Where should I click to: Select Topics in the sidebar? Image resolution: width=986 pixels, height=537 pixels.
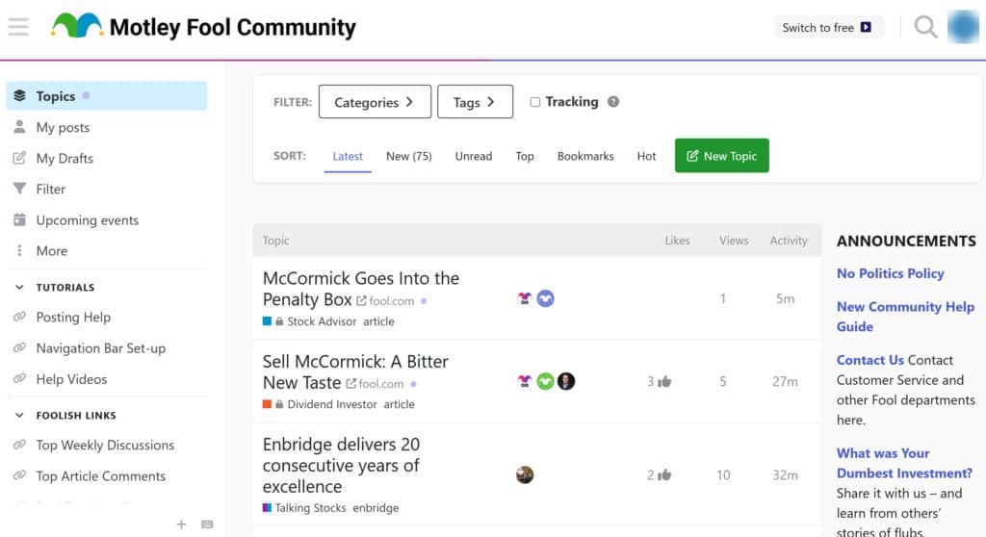pos(107,95)
